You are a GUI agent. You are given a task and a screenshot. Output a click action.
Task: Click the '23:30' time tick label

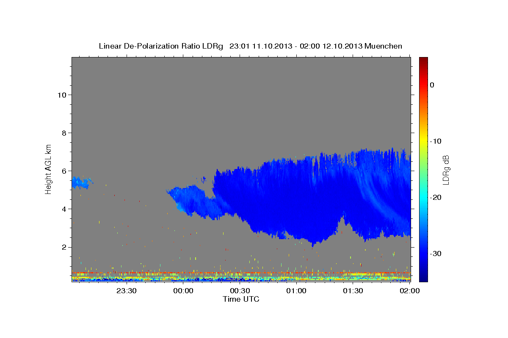pyautogui.click(x=127, y=291)
